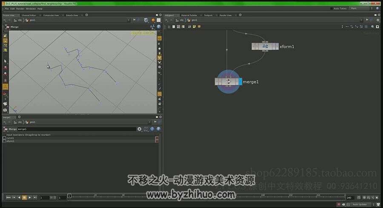
Task: Open parameter gear menu for merge1
Action: click(x=139, y=129)
